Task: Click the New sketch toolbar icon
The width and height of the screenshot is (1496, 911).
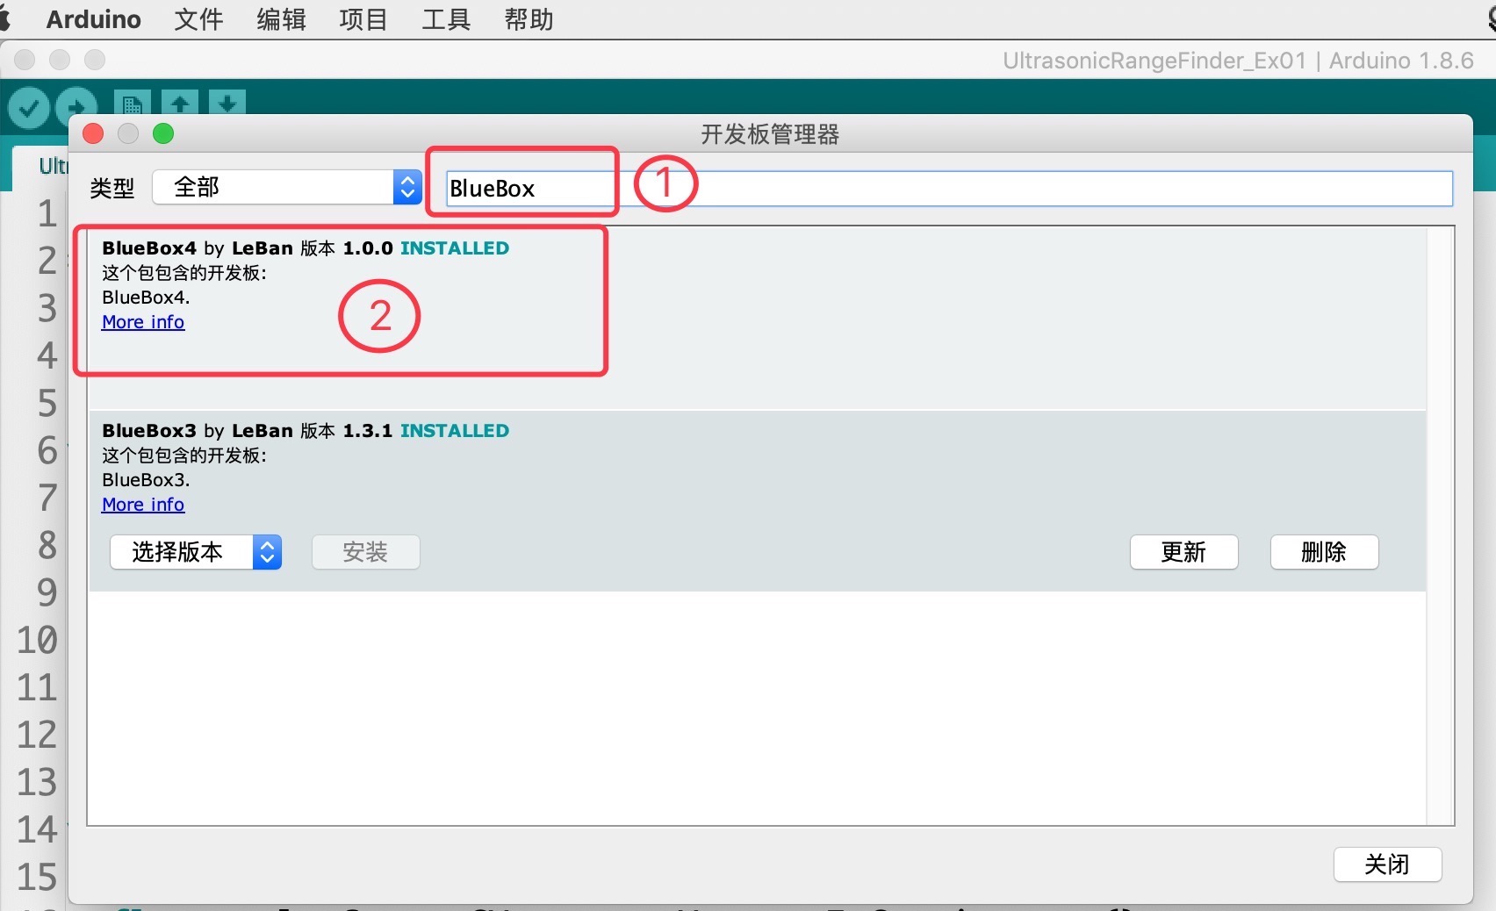Action: (133, 102)
